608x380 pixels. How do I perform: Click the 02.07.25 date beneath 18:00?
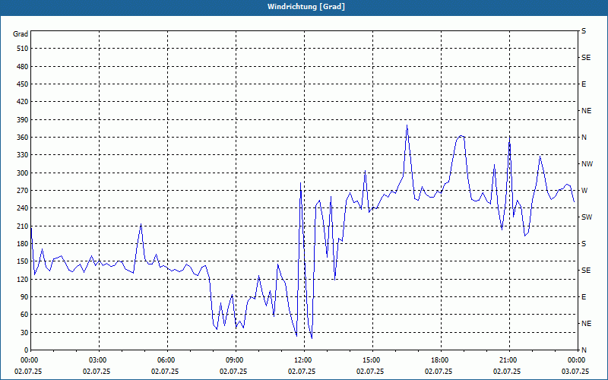point(439,371)
